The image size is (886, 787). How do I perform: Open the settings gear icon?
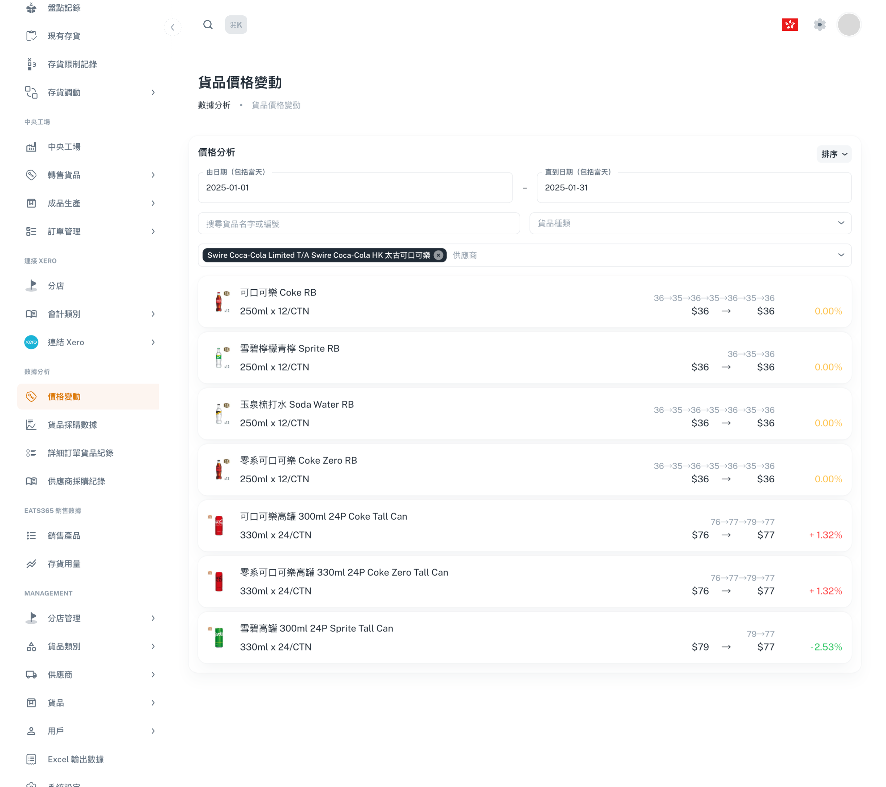[x=820, y=25]
